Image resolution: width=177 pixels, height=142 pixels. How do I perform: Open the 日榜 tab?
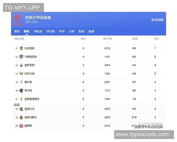click(72, 31)
